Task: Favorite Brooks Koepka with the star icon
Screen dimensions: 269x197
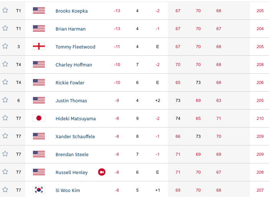Action: 5,10
